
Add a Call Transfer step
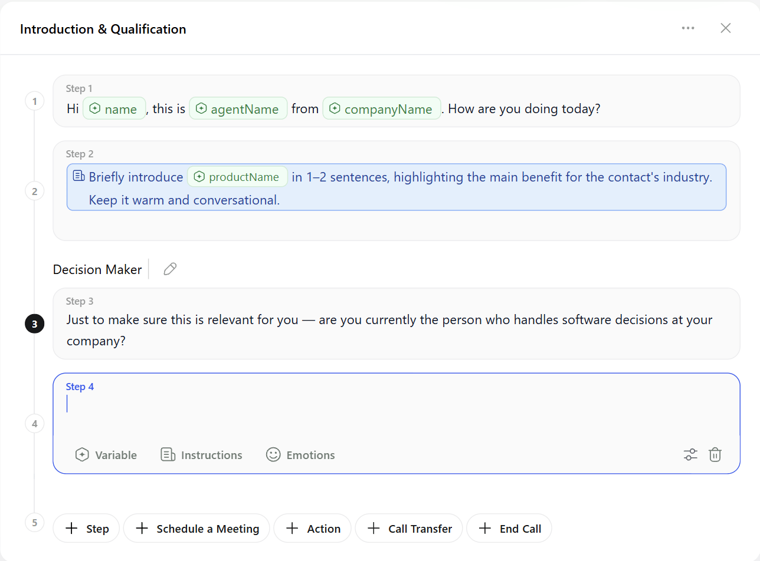click(x=409, y=529)
